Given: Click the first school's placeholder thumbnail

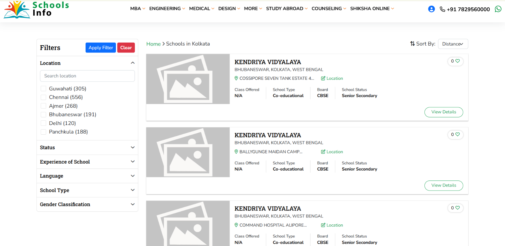Looking at the screenshot, I should pyautogui.click(x=188, y=79).
